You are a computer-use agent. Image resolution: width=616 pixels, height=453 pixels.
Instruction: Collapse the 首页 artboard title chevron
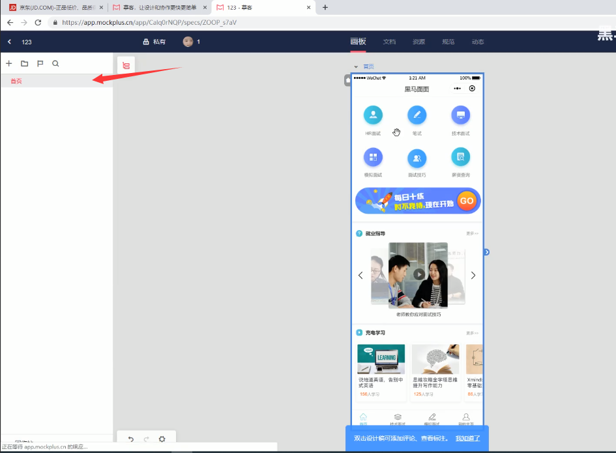(x=356, y=66)
